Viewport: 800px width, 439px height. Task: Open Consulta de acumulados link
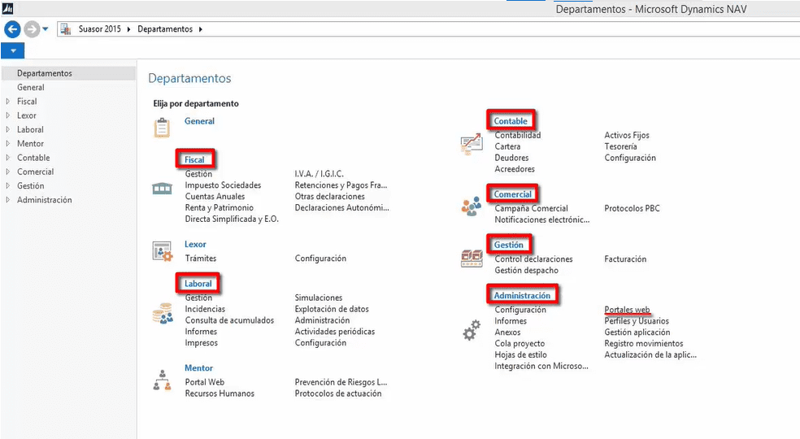tap(229, 320)
